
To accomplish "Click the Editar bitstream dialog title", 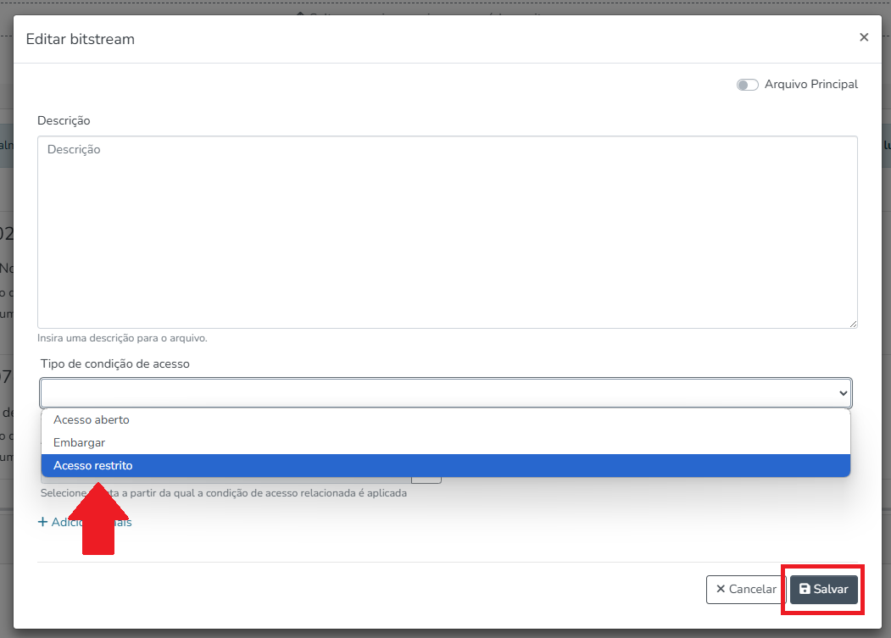I will [x=81, y=39].
